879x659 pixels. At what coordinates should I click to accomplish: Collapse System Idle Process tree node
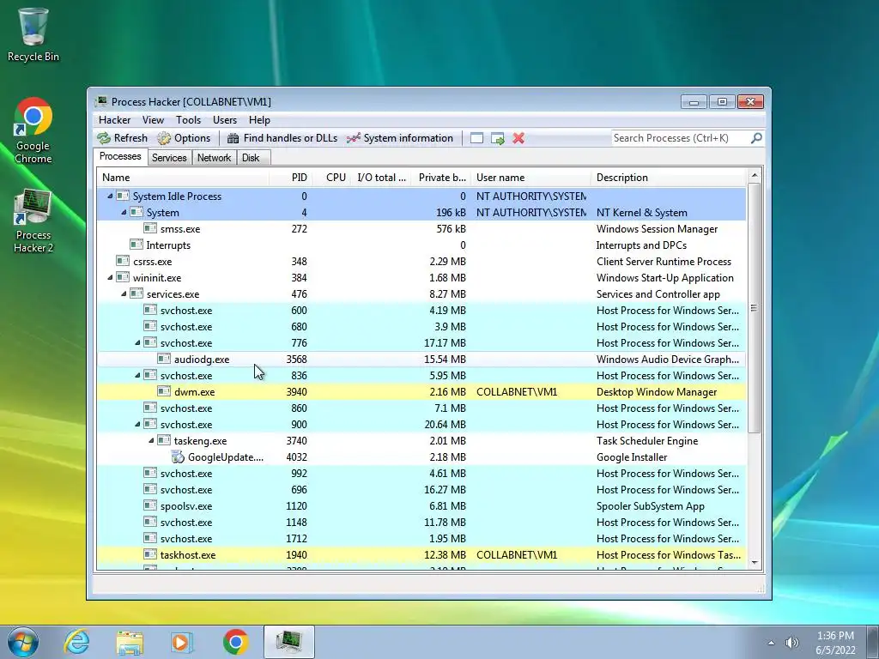(x=110, y=196)
